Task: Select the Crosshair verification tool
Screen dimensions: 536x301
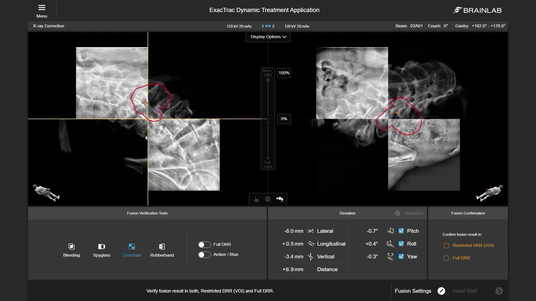Action: coord(132,250)
